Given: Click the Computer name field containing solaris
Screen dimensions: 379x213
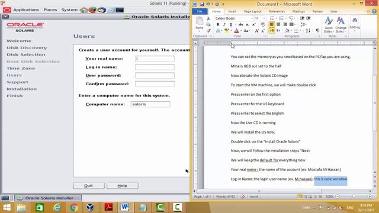Looking at the screenshot, I should [150, 104].
